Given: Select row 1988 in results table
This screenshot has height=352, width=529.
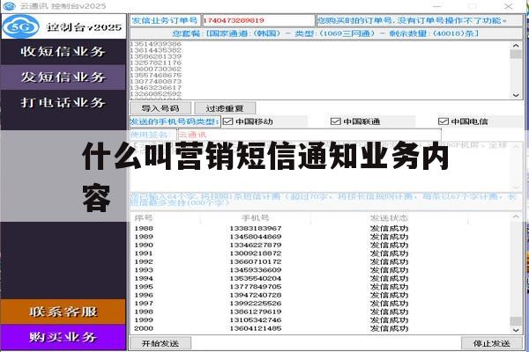Looking at the screenshot, I should click(x=321, y=229).
